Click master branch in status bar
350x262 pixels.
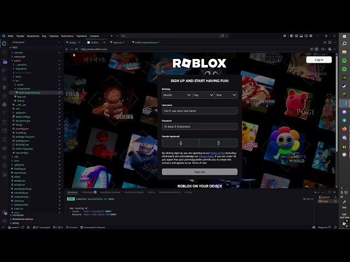(x=14, y=227)
